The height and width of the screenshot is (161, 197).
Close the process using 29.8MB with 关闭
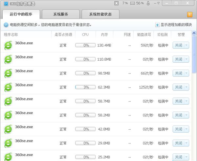click(x=179, y=143)
